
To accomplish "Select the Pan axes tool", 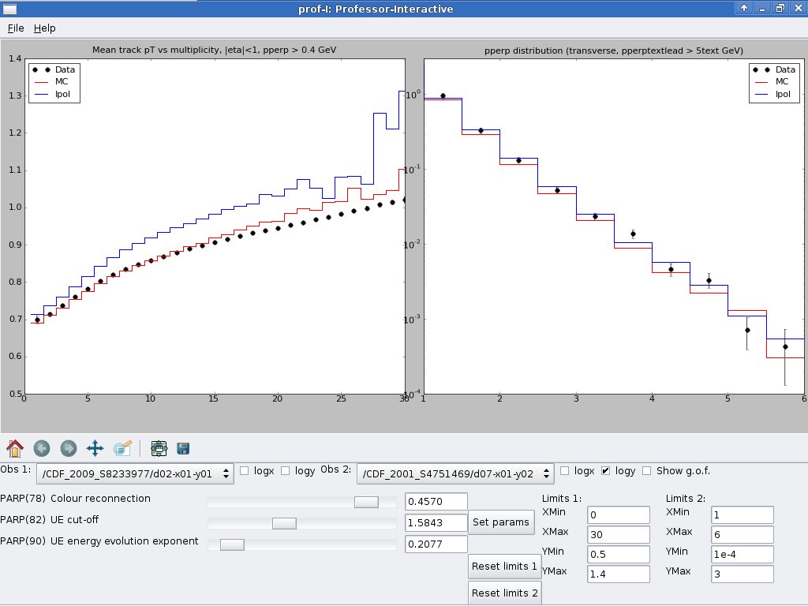I will pyautogui.click(x=95, y=448).
